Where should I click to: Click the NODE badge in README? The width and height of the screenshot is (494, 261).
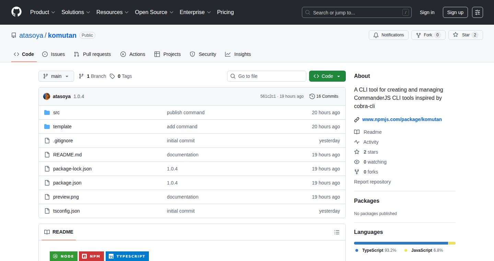click(63, 256)
